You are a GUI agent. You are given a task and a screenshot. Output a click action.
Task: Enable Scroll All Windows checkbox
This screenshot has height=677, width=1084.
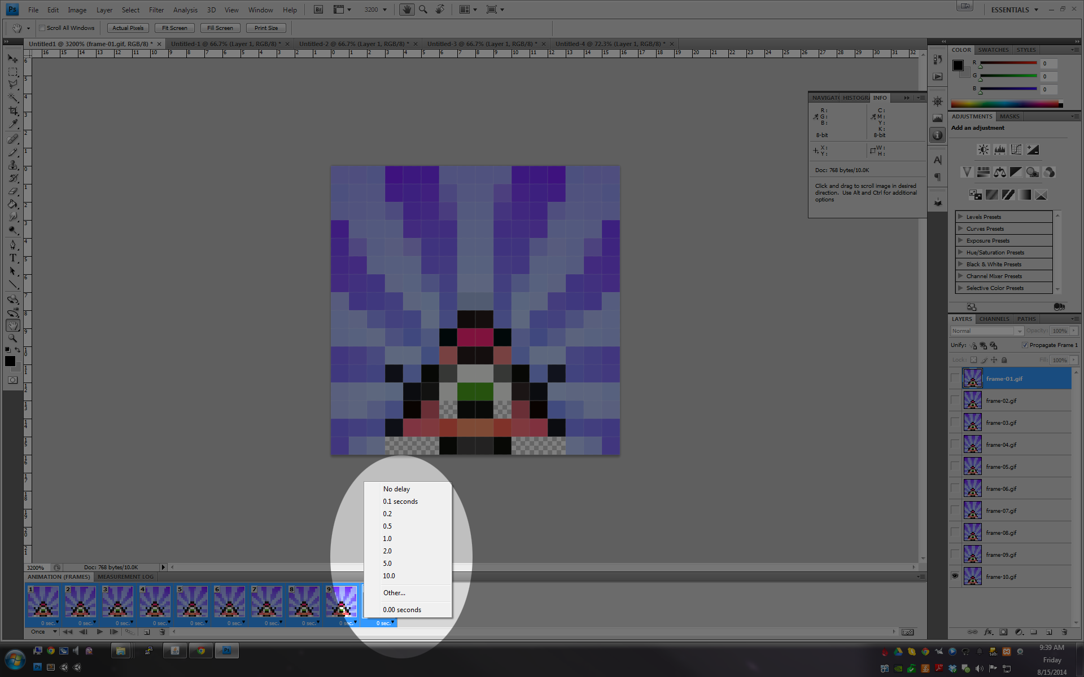click(42, 28)
